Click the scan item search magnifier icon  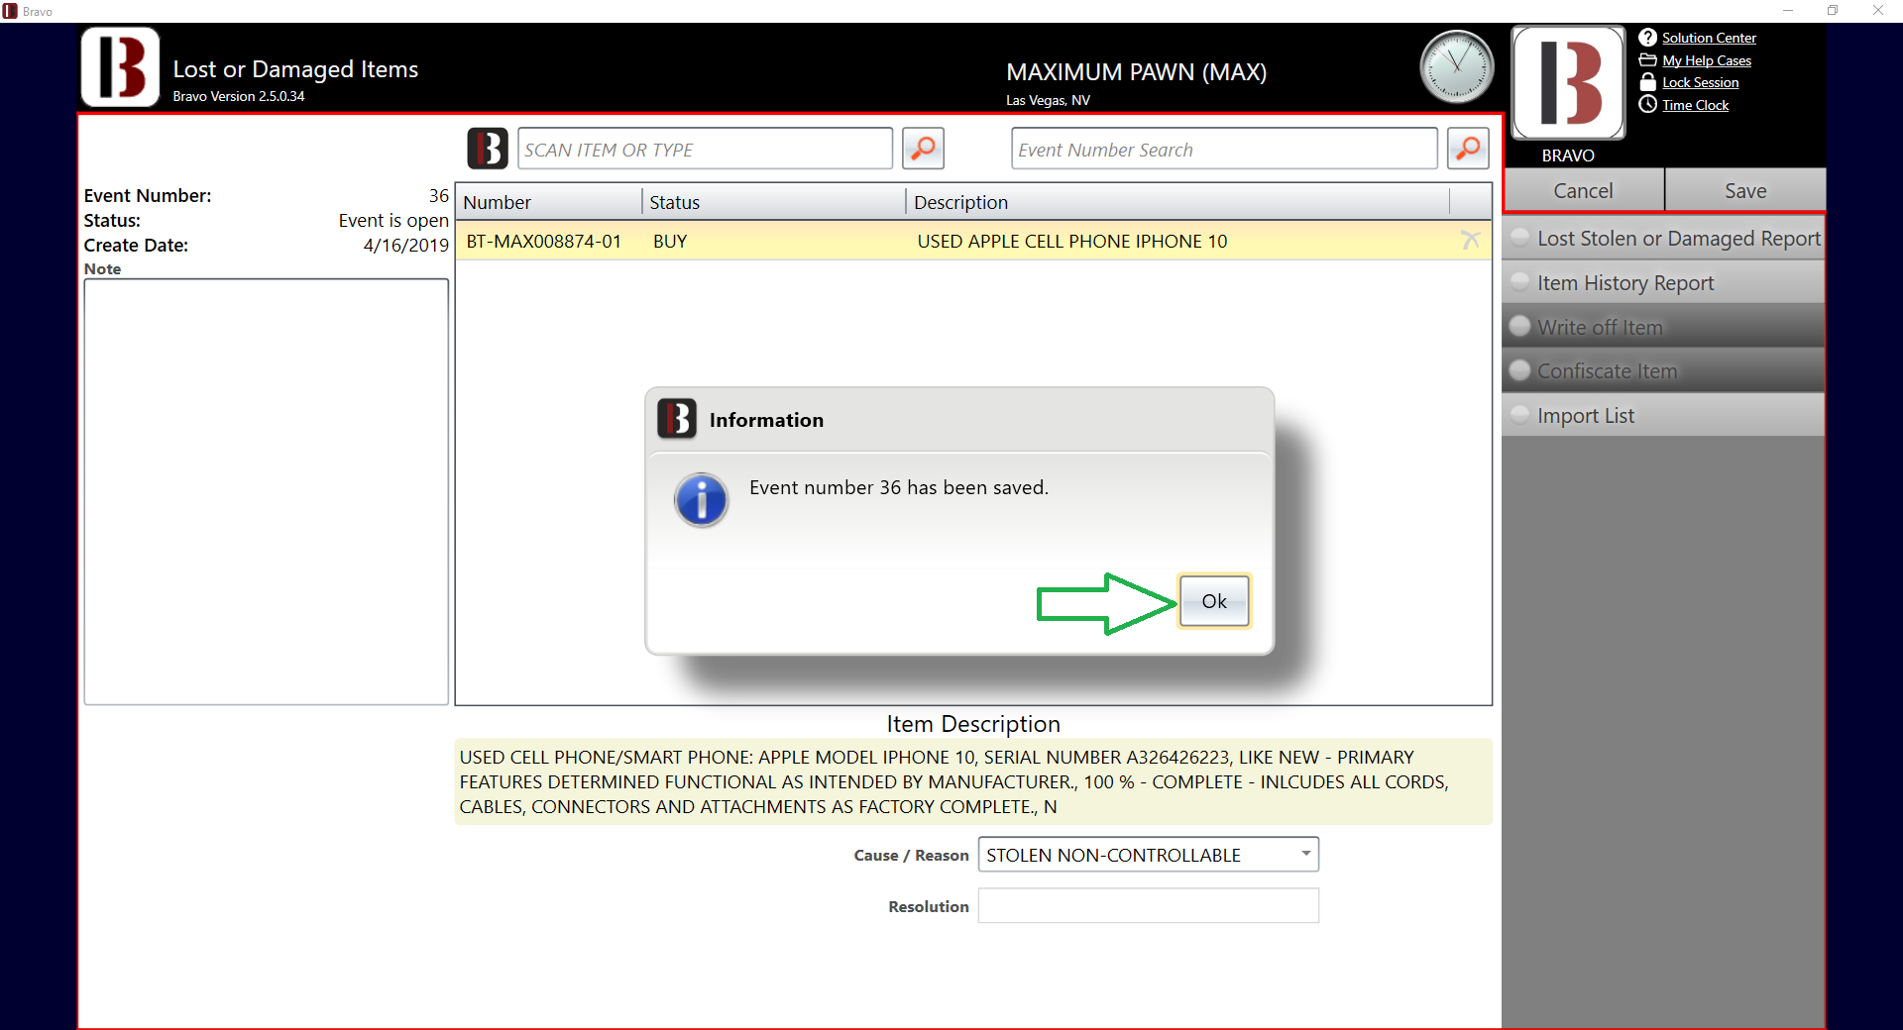(923, 149)
